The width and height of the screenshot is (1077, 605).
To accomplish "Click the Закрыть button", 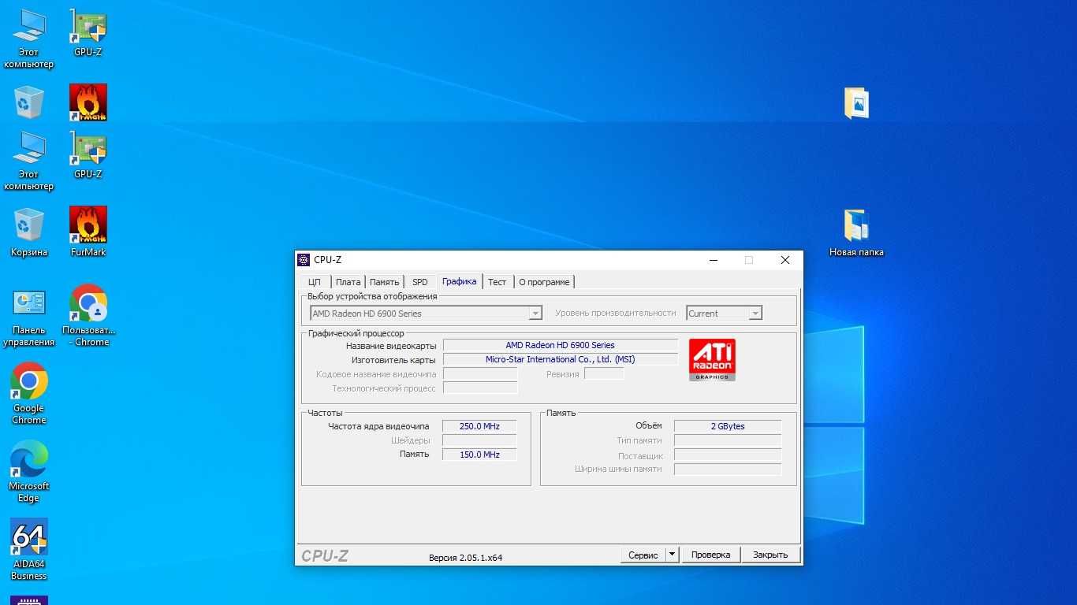I will [x=770, y=555].
